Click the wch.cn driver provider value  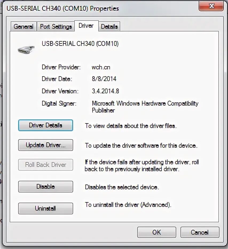click(101, 67)
